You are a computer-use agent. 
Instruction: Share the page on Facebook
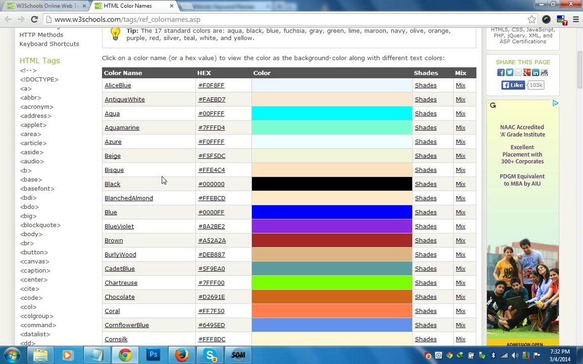[501, 72]
